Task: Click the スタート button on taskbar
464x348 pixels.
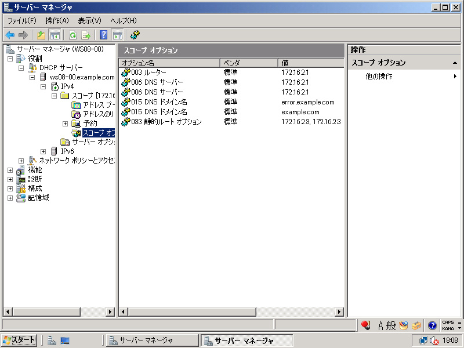Action: pos(20,340)
